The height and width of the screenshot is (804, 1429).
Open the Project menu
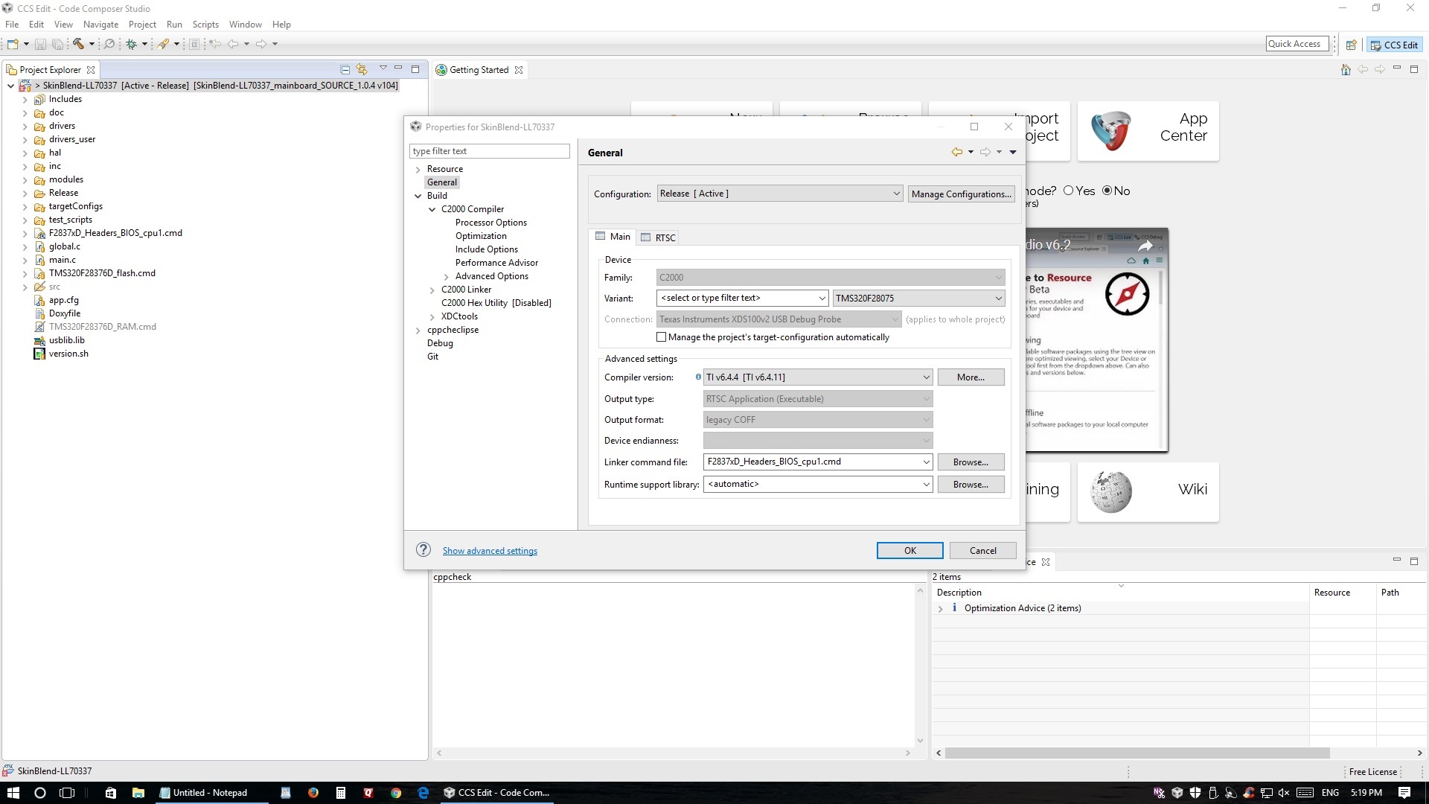[x=142, y=24]
